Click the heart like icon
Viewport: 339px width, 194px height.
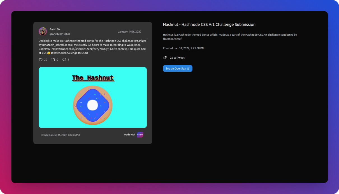[41, 60]
